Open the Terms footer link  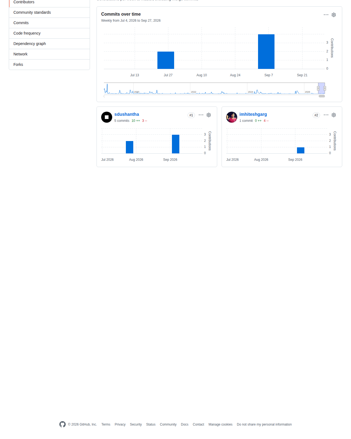(106, 424)
